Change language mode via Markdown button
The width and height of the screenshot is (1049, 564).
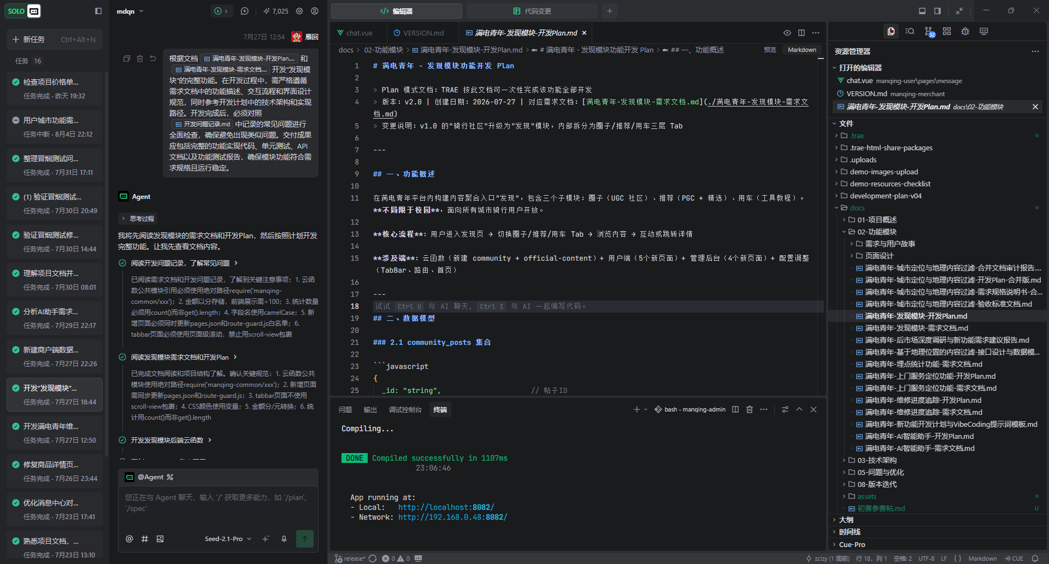(x=802, y=50)
